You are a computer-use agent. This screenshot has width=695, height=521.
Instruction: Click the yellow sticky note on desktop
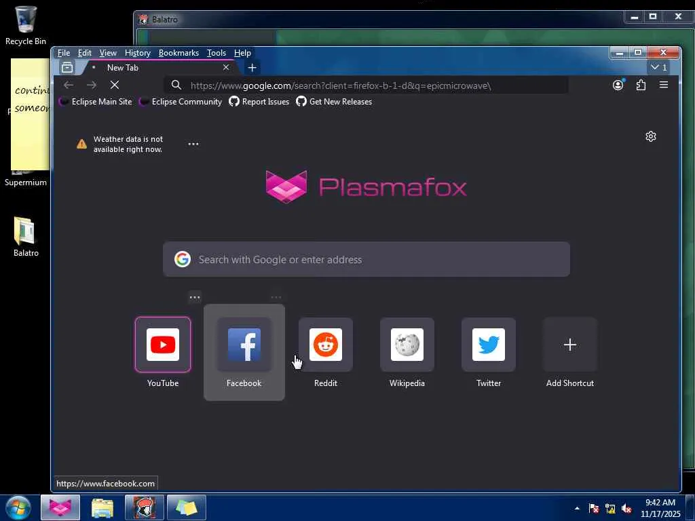coord(30,114)
